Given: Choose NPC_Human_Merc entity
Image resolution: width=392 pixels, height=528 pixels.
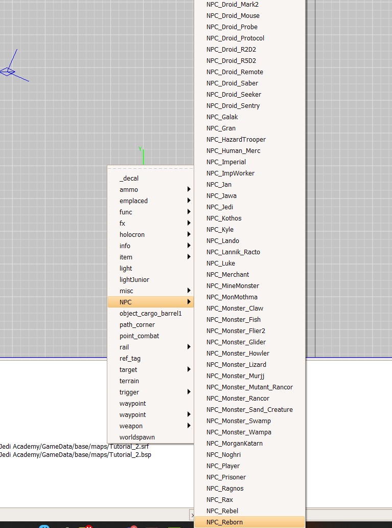Looking at the screenshot, I should (x=250, y=151).
